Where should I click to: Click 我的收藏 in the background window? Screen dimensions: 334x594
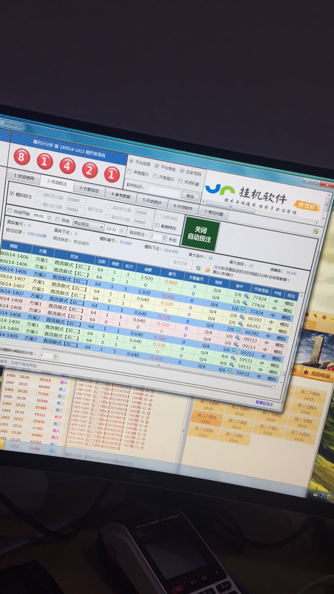coord(321,374)
